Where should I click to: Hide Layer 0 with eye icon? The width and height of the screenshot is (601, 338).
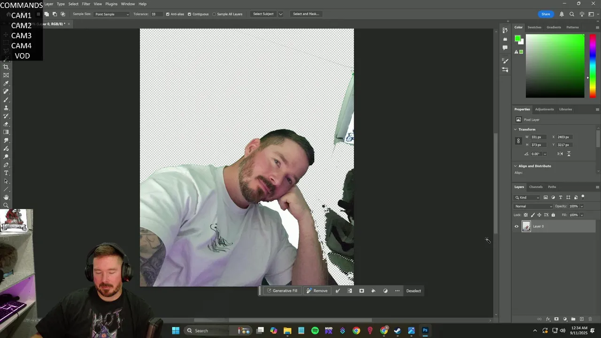click(516, 226)
